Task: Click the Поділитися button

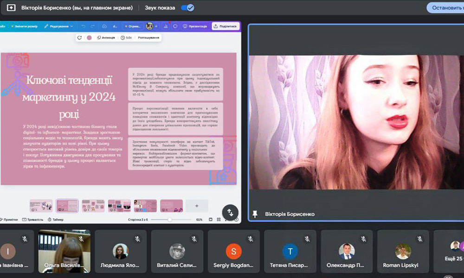Action: pyautogui.click(x=226, y=26)
